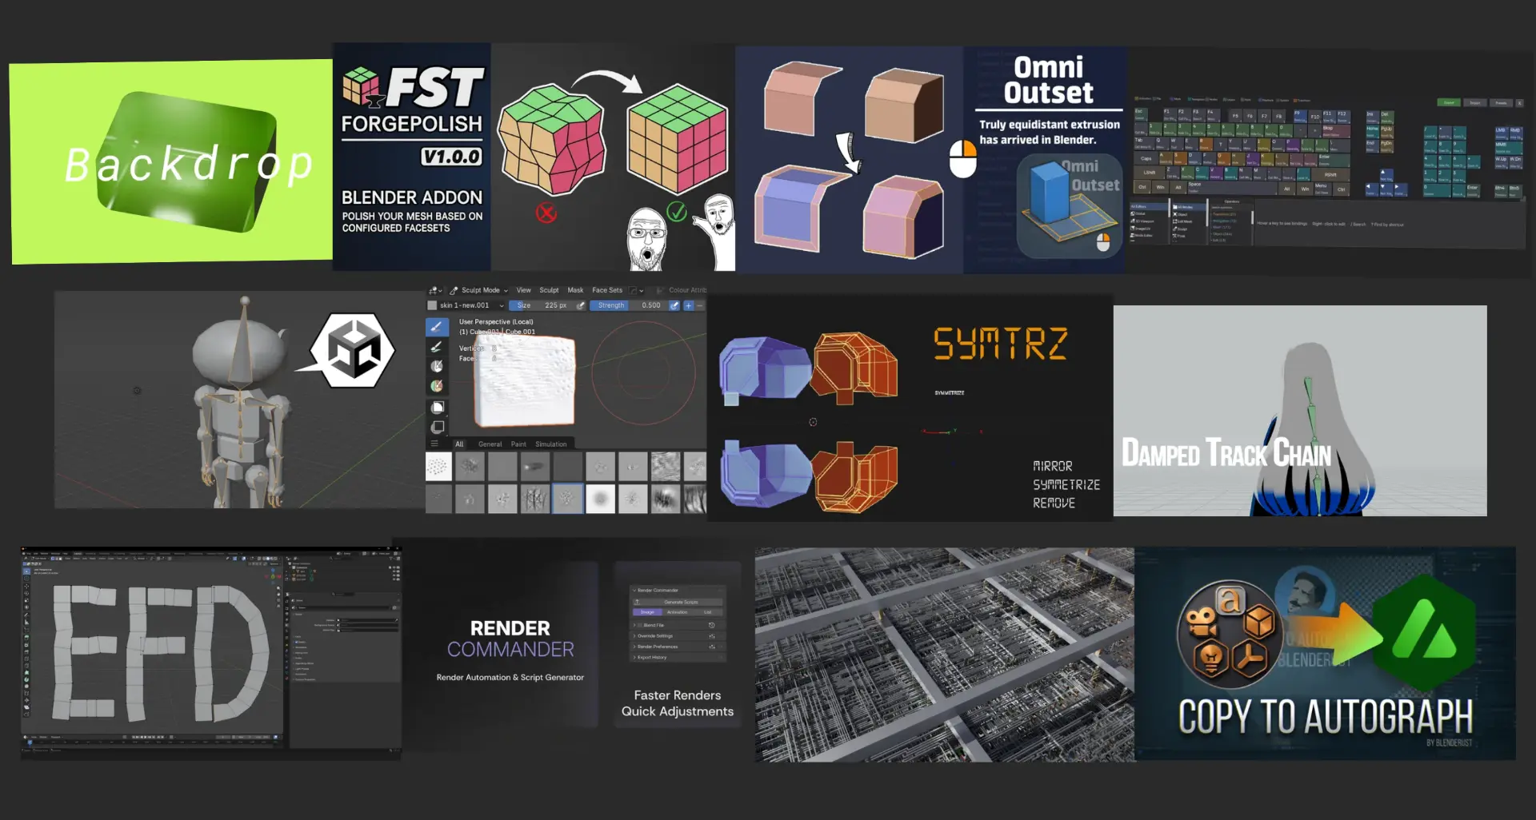The height and width of the screenshot is (820, 1536).
Task: Open the Sculpt Mode dropdown
Action: 479,290
